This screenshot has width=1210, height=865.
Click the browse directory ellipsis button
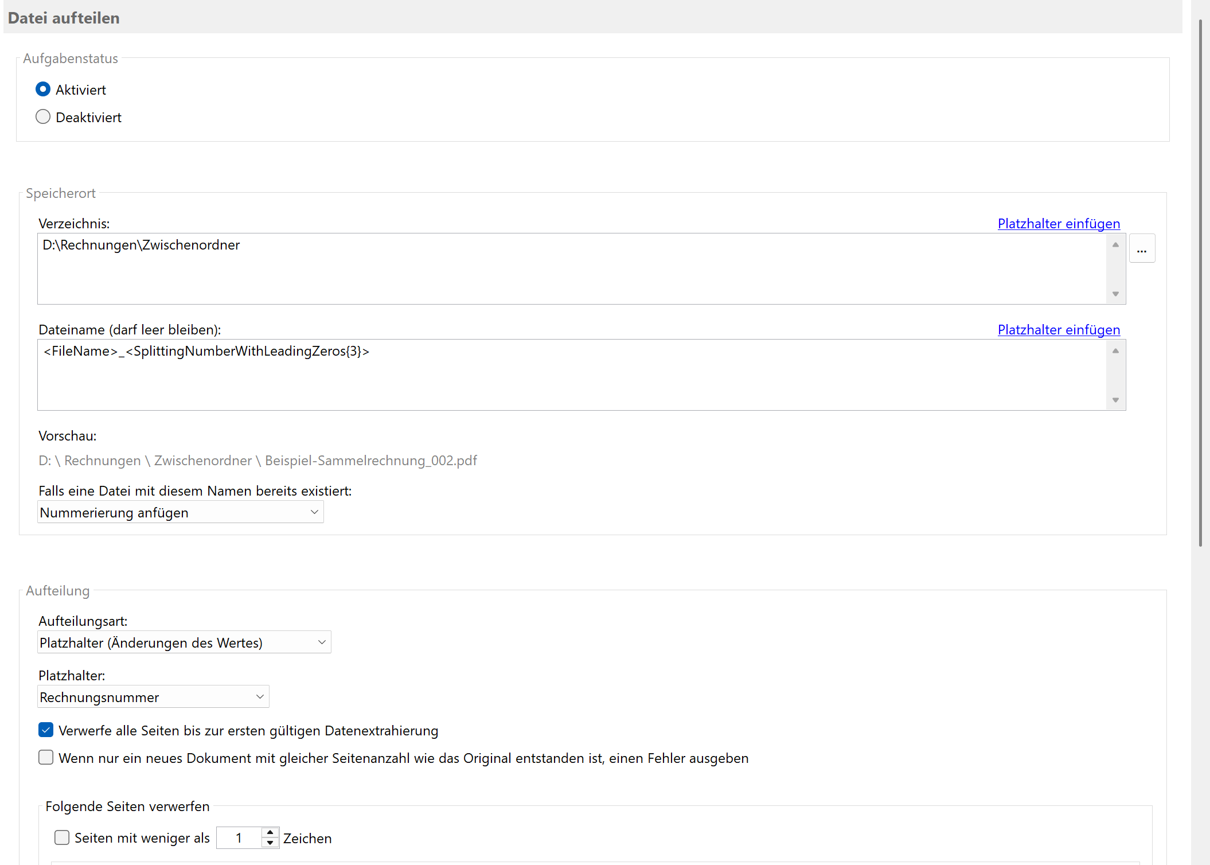1141,249
